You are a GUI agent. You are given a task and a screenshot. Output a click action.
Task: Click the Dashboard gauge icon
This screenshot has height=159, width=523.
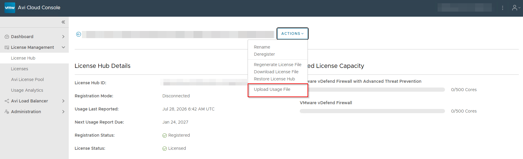[7, 37]
